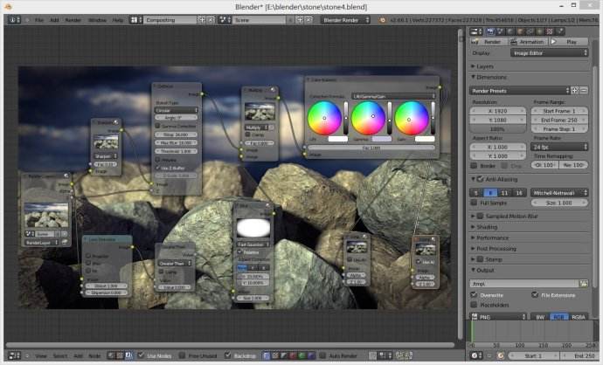Select anti-aliasing sample count 11
This screenshot has height=365, width=603.
point(504,191)
